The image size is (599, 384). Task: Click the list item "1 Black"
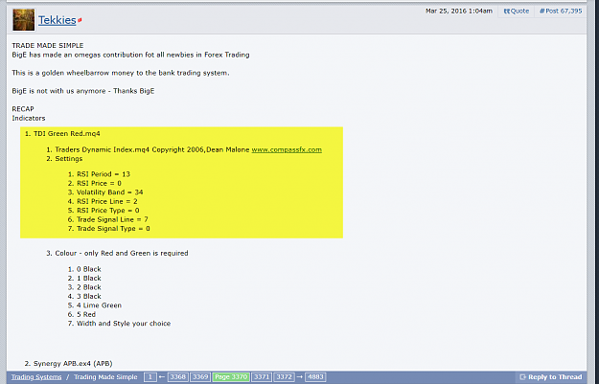click(x=88, y=279)
